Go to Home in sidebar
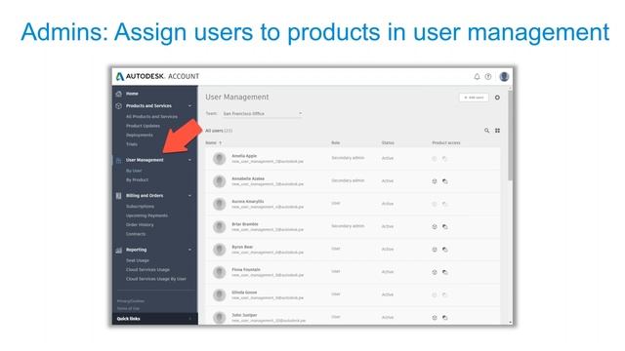Image resolution: width=625 pixels, height=351 pixels. coord(132,94)
